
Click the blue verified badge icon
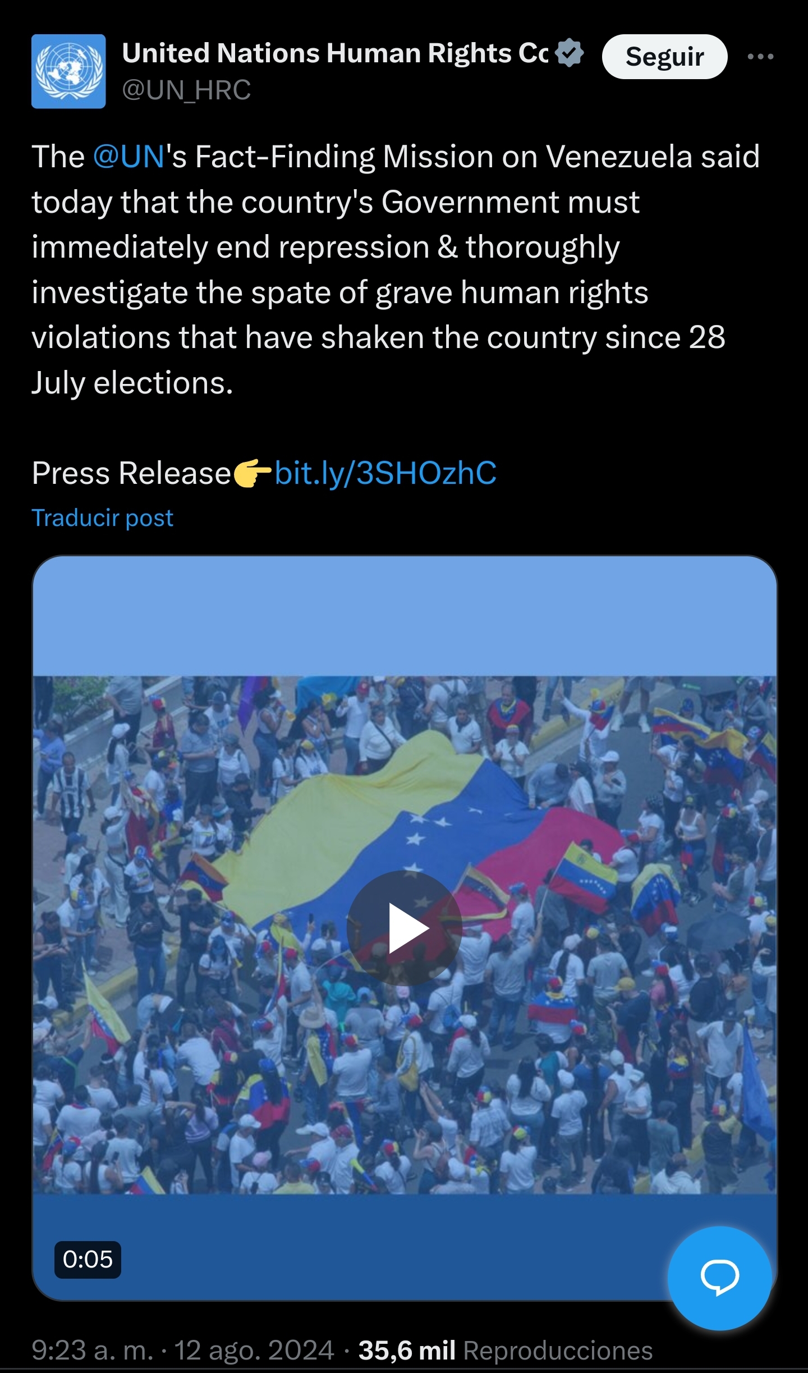click(x=570, y=53)
